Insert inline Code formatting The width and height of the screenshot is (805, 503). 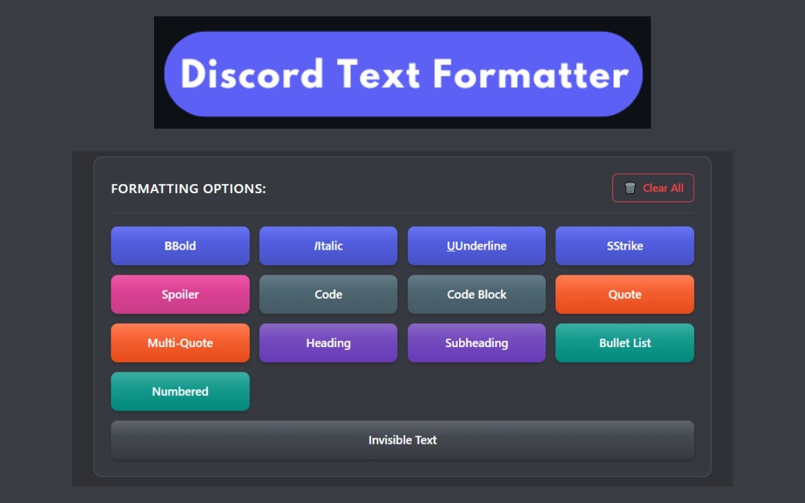328,294
